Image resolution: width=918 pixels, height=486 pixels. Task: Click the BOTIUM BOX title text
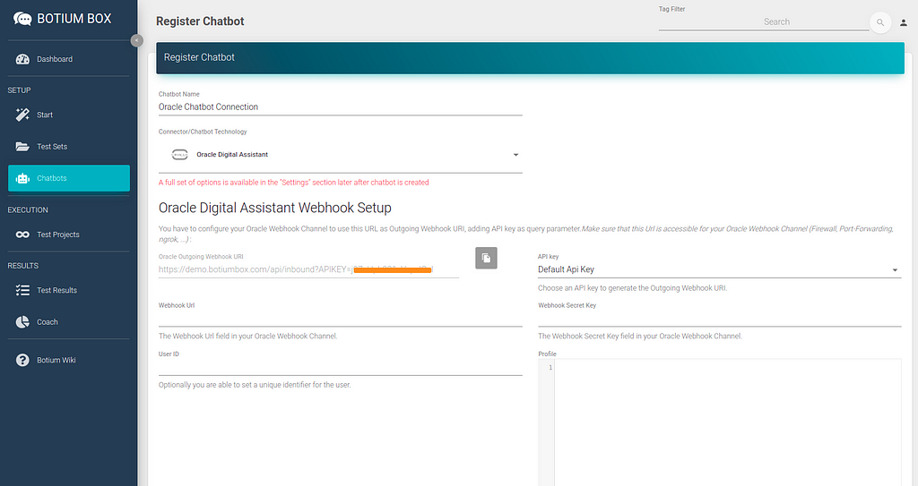[74, 19]
